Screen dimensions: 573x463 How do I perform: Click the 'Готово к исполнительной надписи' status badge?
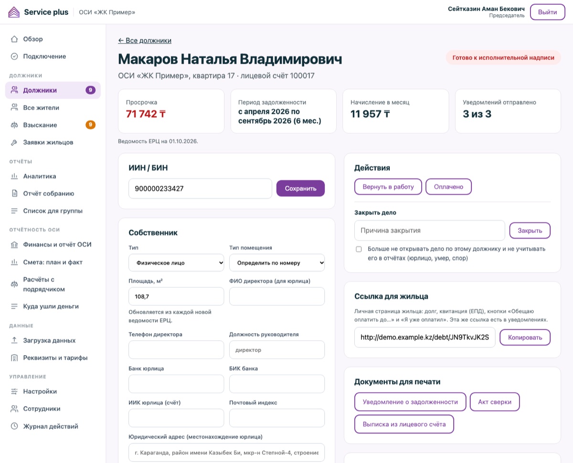point(503,58)
